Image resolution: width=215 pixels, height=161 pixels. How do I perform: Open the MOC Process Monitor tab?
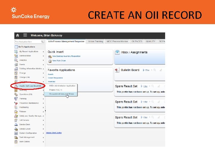pyautogui.click(x=117, y=41)
